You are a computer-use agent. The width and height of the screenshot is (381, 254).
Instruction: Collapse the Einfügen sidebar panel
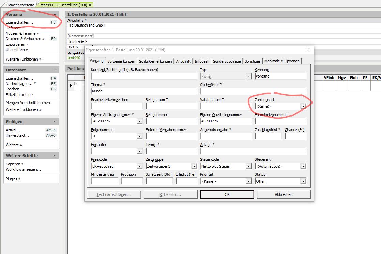pos(55,122)
